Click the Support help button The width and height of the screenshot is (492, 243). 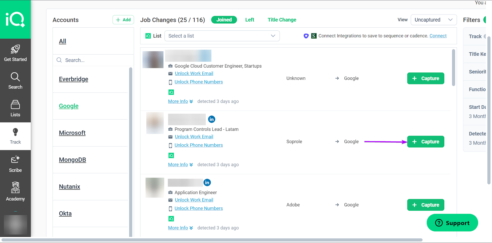tap(452, 223)
